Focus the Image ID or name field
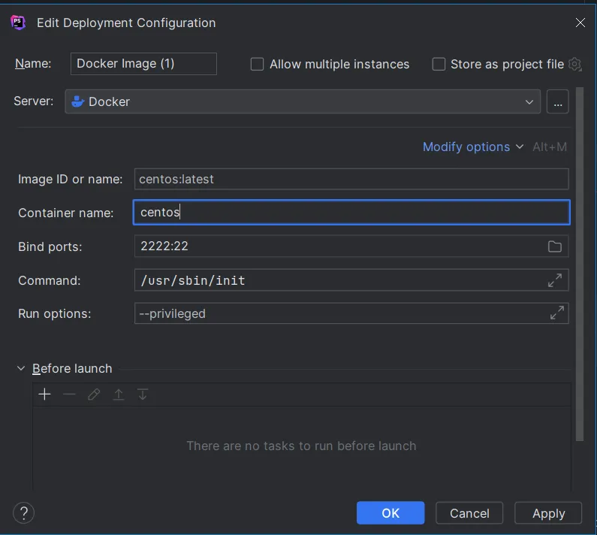The height and width of the screenshot is (535, 597). coord(351,179)
